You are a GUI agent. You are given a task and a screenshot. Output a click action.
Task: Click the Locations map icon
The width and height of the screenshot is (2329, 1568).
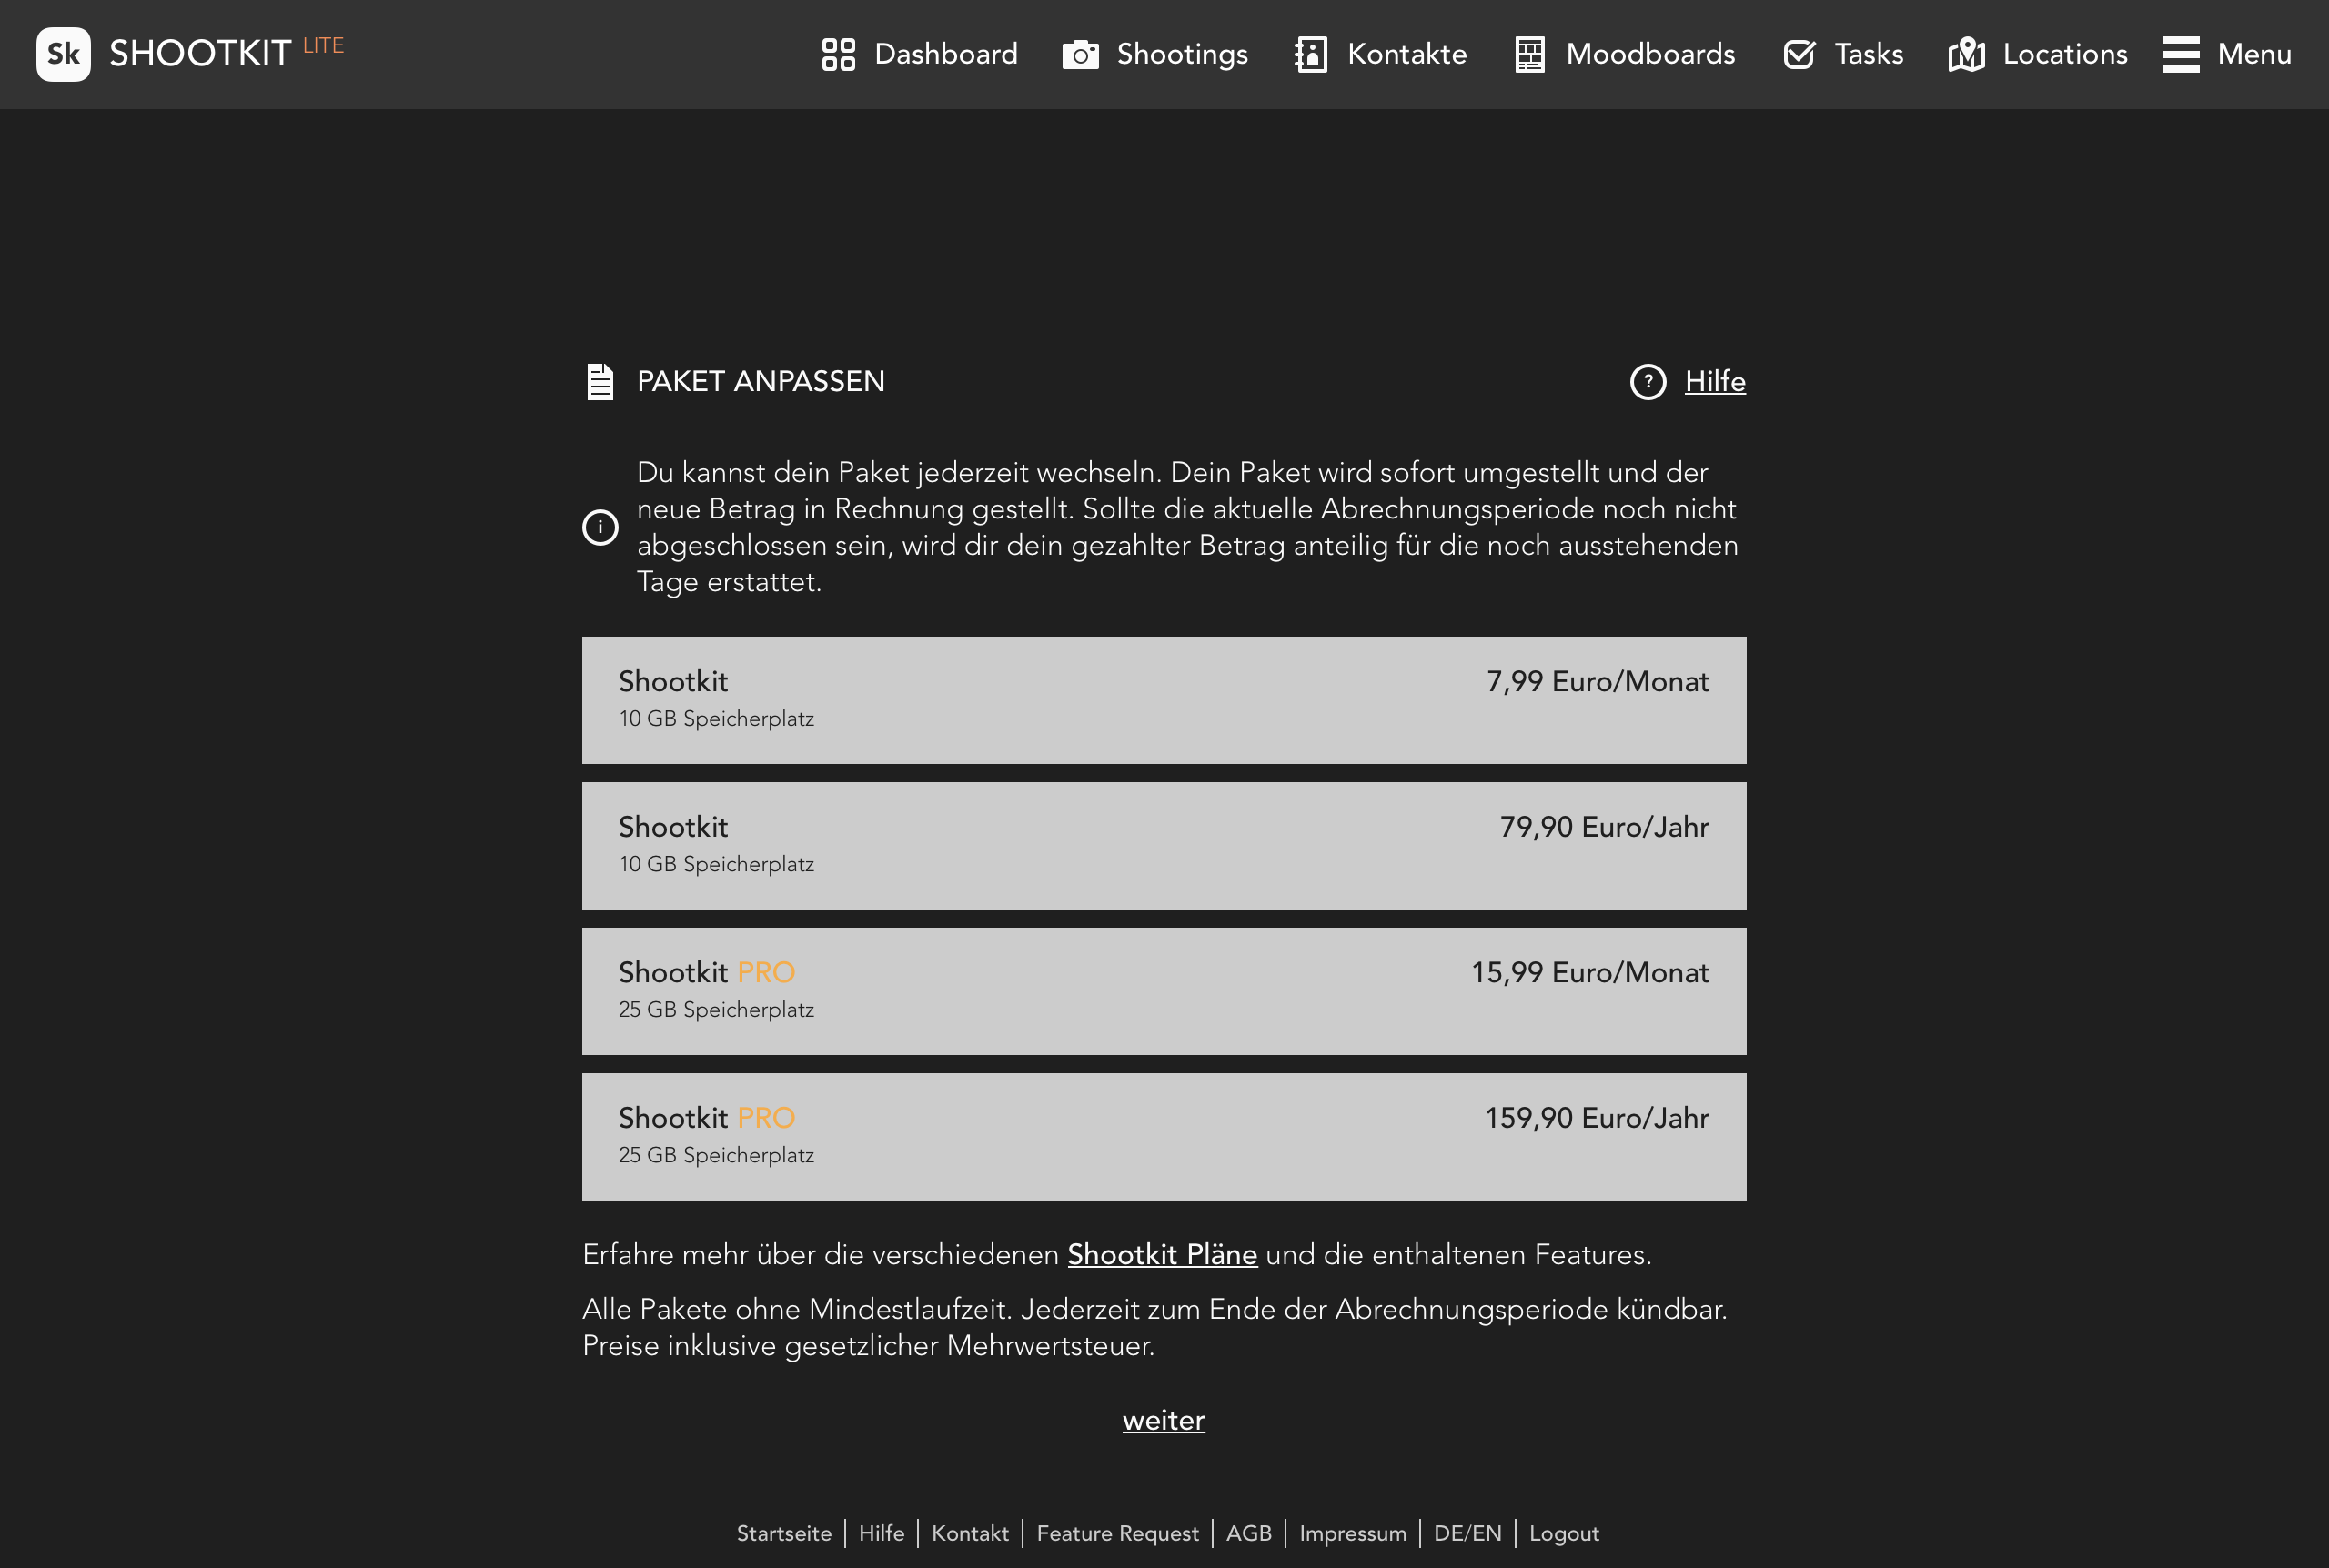click(1965, 55)
